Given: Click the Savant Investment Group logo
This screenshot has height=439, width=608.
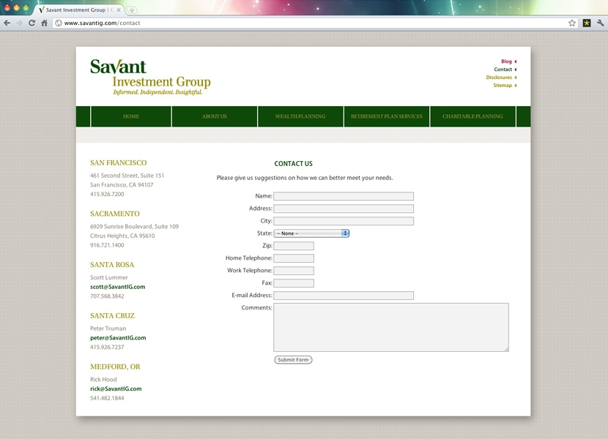Looking at the screenshot, I should click(150, 77).
